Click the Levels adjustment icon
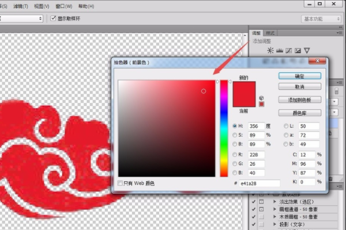This screenshot has height=230, width=346. 280,51
